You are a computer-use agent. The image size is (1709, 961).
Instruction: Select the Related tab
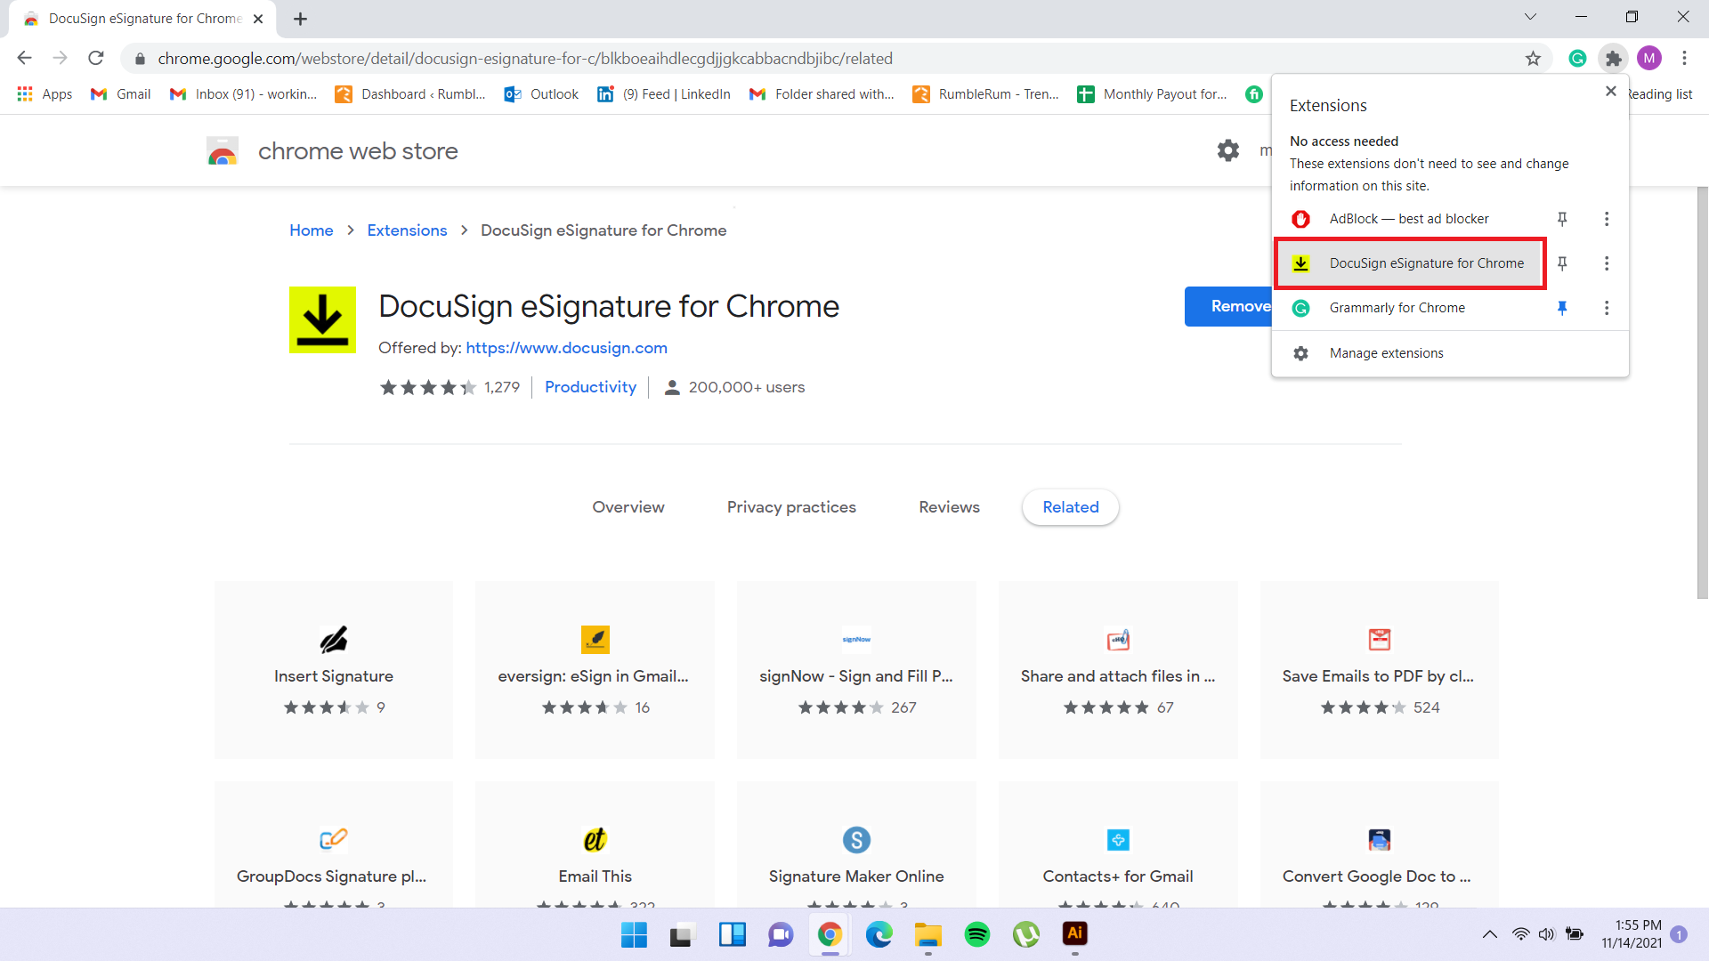point(1071,507)
